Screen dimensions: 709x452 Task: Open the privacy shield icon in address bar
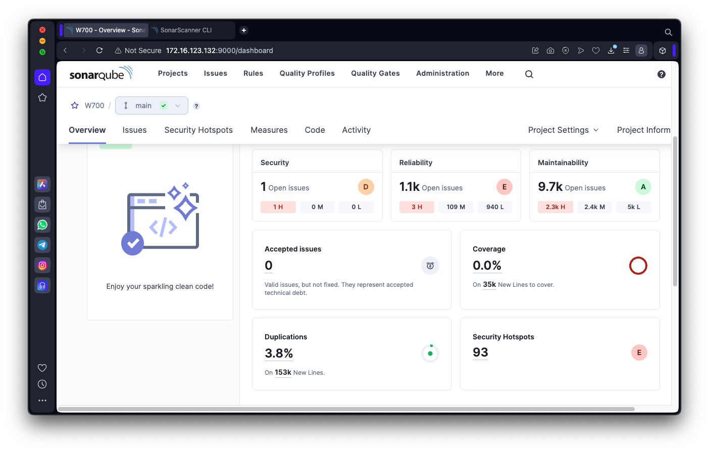(566, 51)
